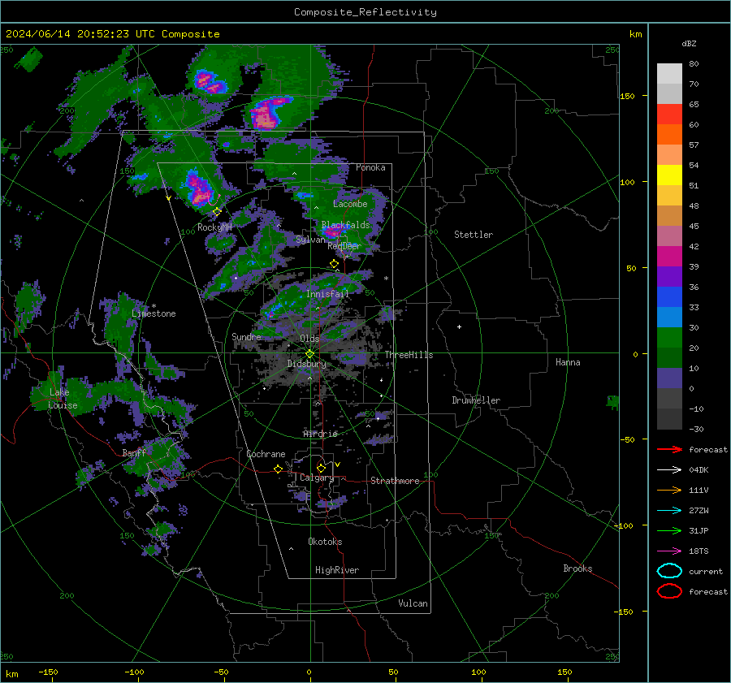Select the 10 dBZ purple color swatch
Viewport: 731px width, 683px height.
(x=669, y=378)
